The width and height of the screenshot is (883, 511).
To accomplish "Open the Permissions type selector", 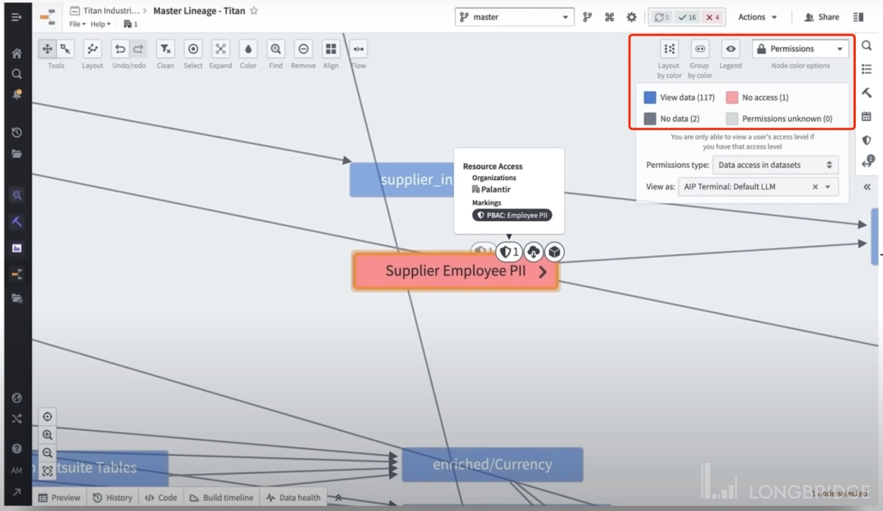I will [x=775, y=165].
